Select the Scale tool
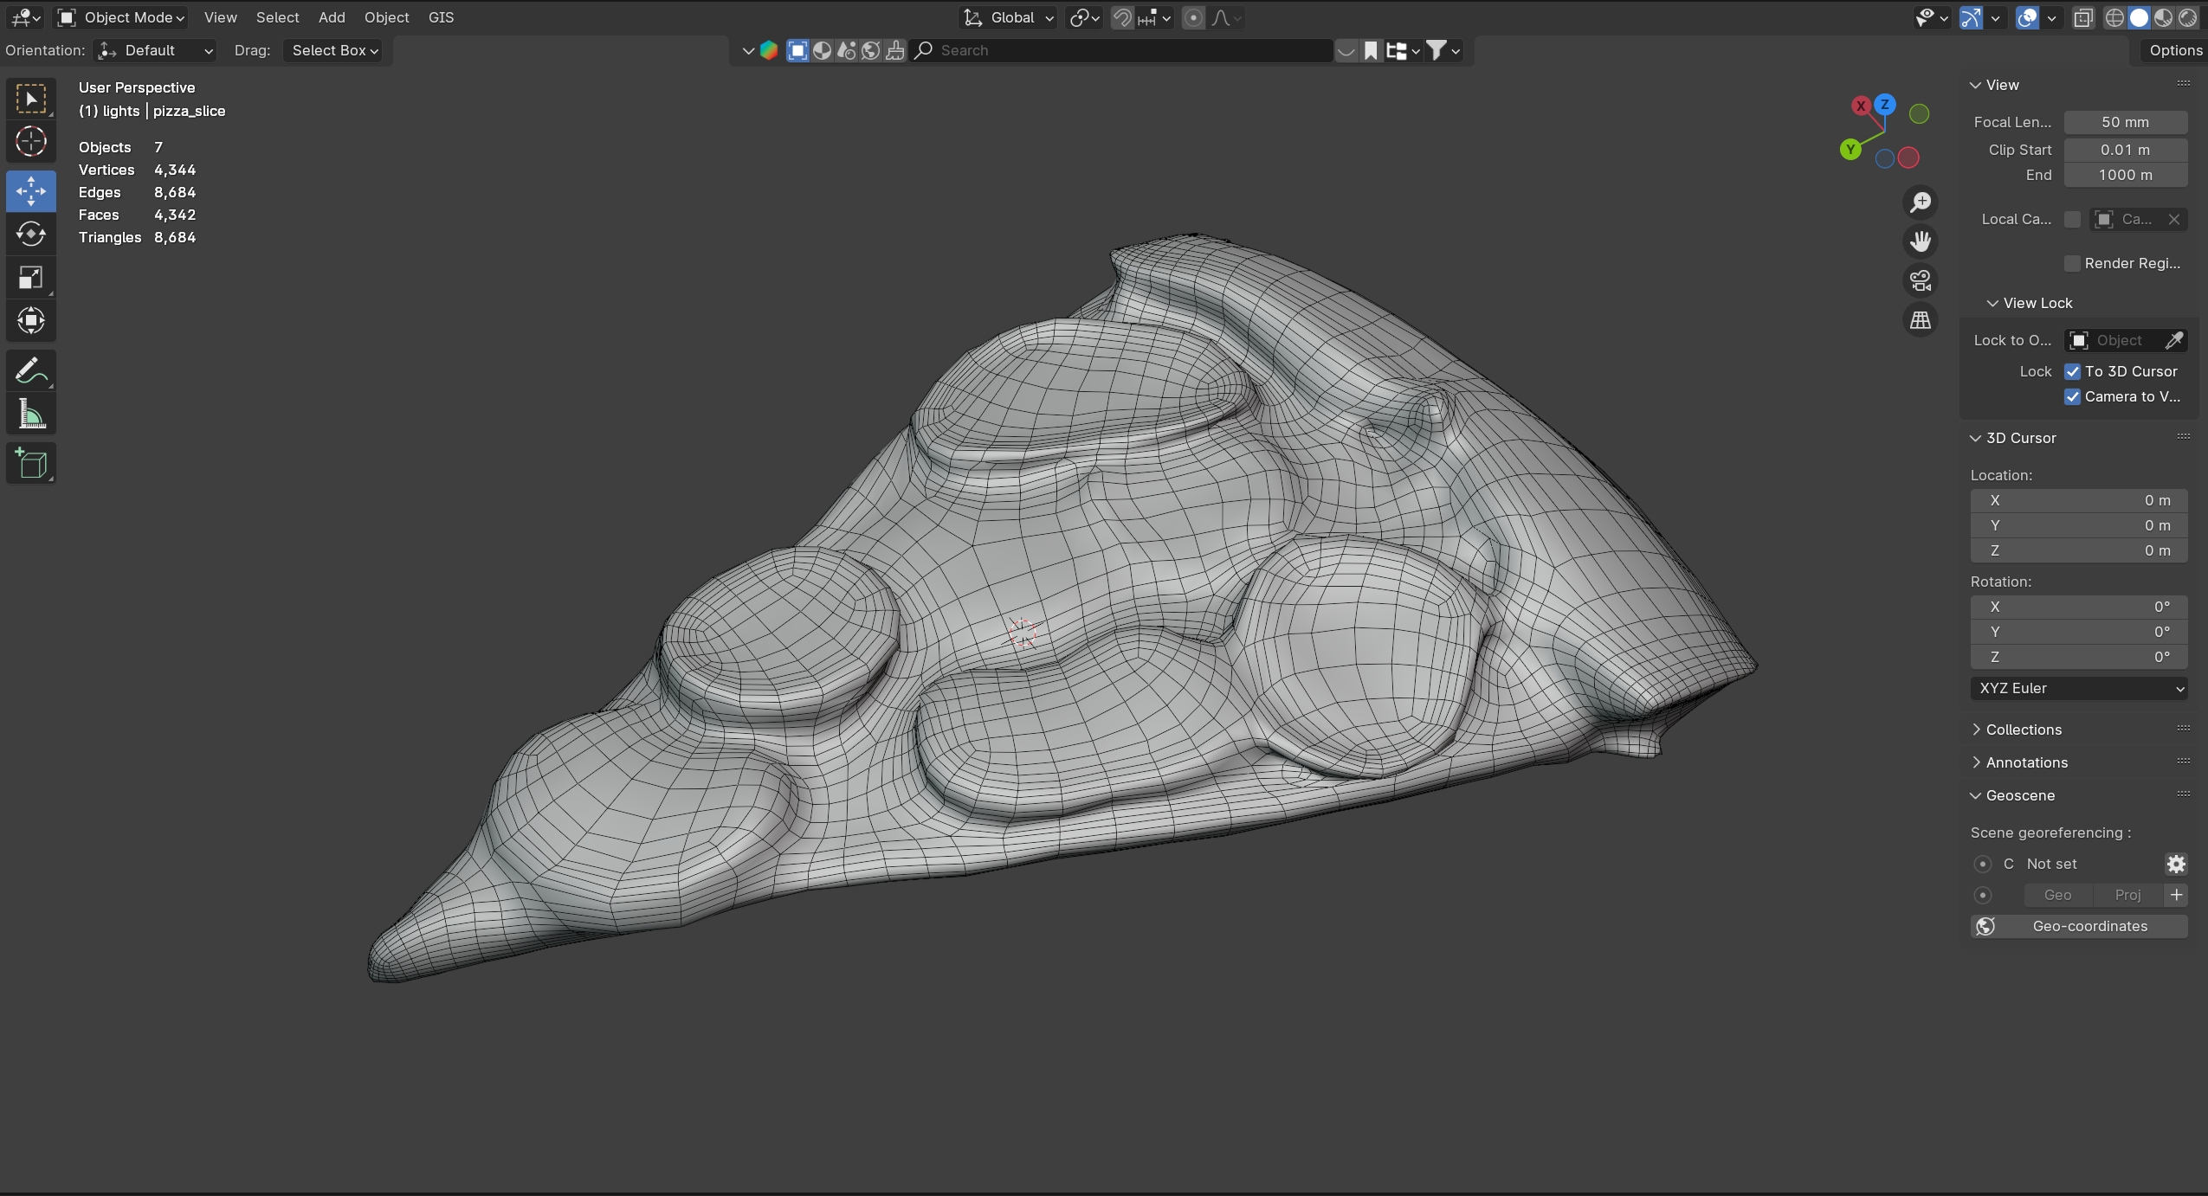This screenshot has width=2208, height=1196. (31, 278)
